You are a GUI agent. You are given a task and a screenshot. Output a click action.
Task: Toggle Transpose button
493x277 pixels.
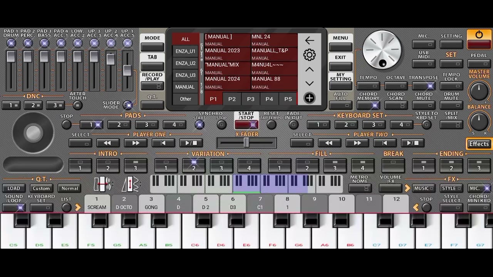424,86
